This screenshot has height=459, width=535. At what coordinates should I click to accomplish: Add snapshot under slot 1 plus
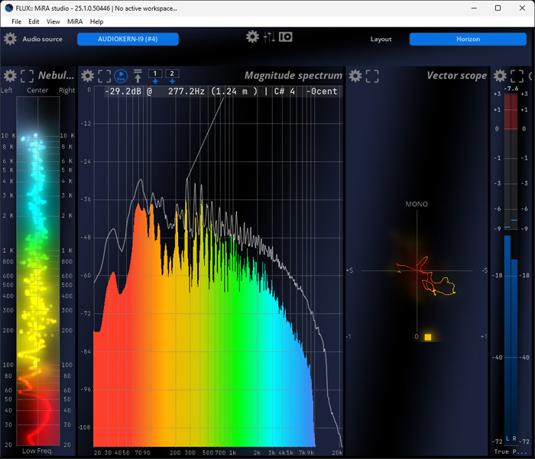[x=155, y=81]
